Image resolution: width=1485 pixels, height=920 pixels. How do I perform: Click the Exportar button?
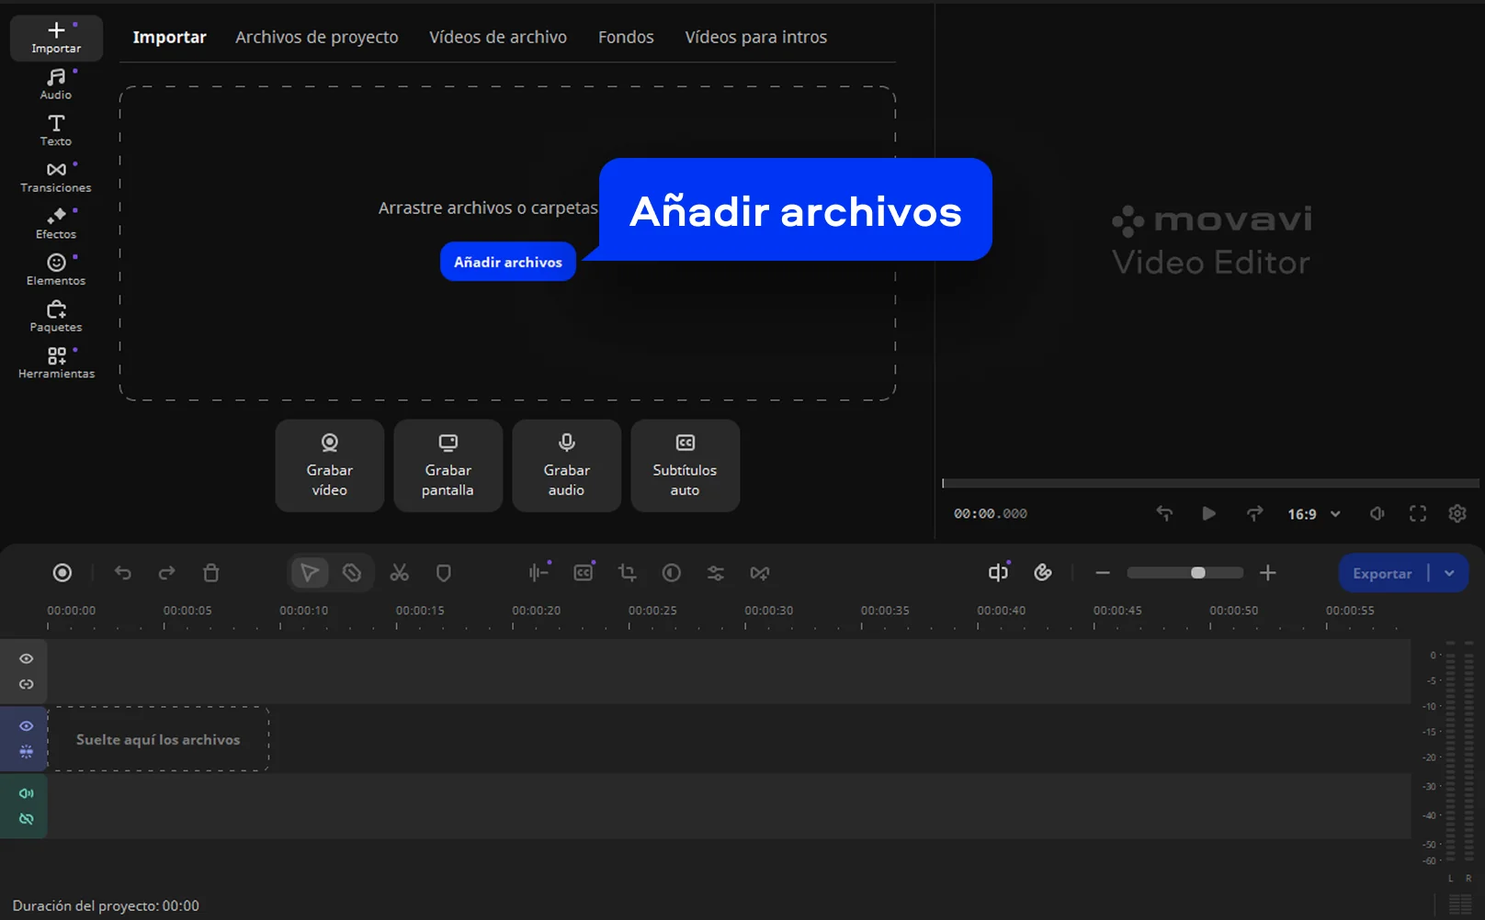coord(1383,572)
